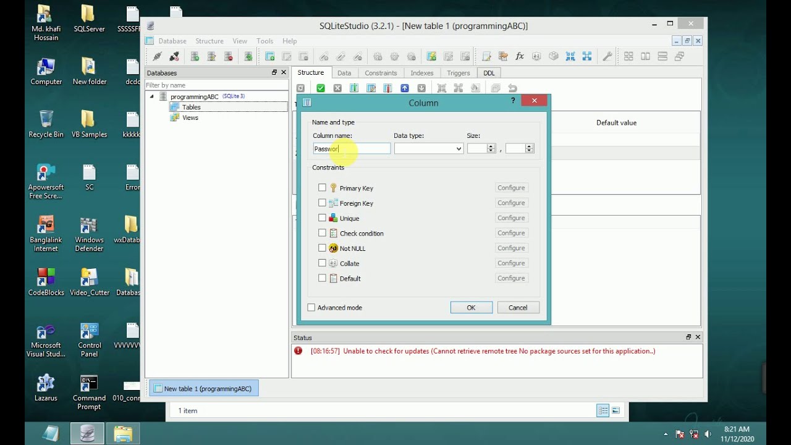Tick the Default constraint checkbox
Screen dimensions: 791x445
pyautogui.click(x=322, y=278)
